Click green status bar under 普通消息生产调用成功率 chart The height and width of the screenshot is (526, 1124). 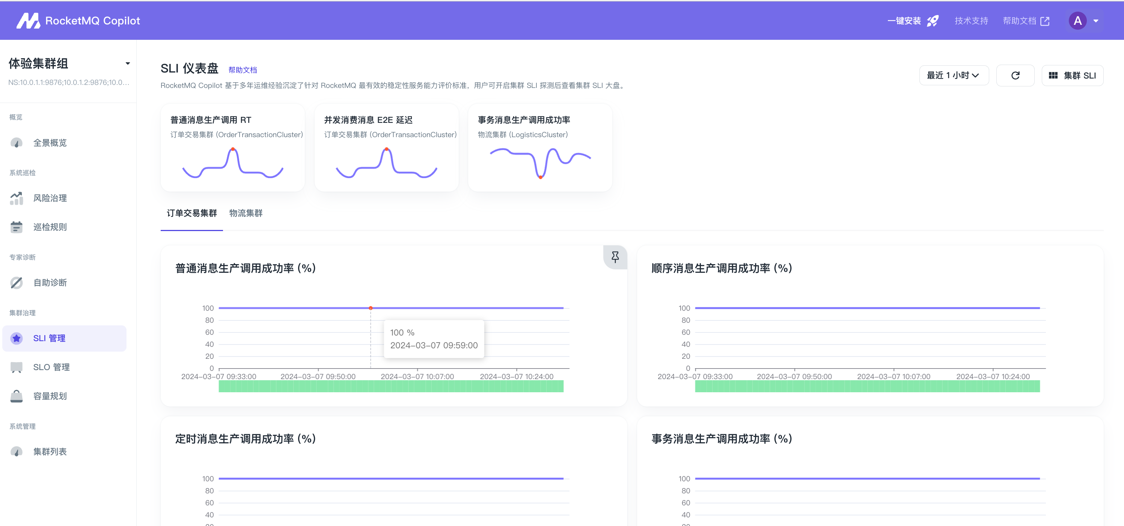coord(391,386)
